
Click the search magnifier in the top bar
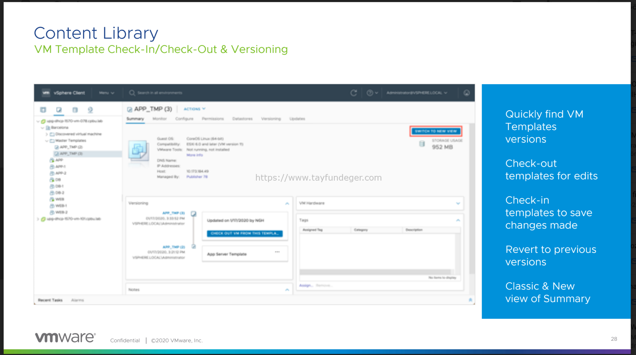pos(132,93)
